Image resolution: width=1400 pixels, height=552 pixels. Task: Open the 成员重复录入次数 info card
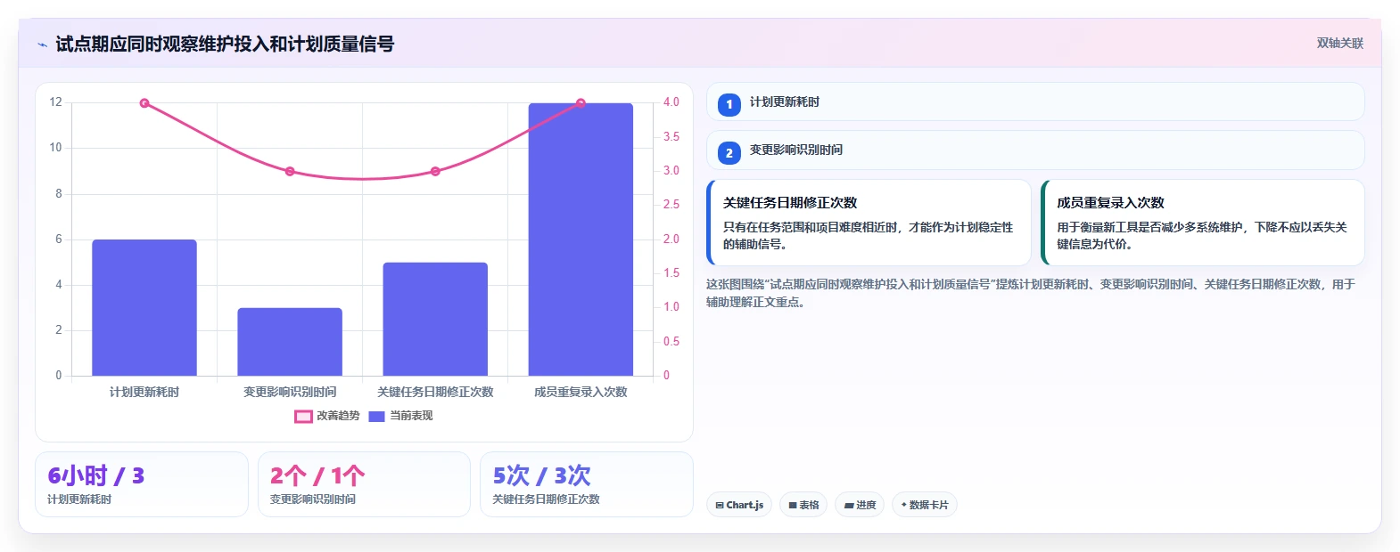[x=1203, y=223]
